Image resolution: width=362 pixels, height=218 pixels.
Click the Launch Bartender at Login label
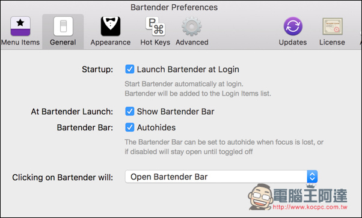188,69
